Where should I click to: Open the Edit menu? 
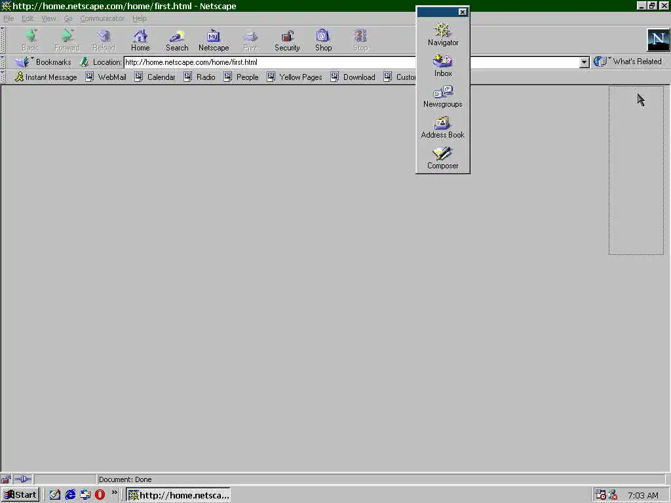[x=28, y=18]
